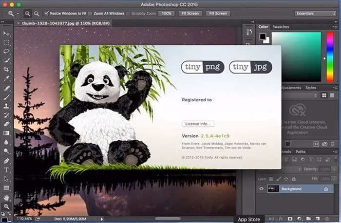The width and height of the screenshot is (341, 223).
Task: Select the Gradient tool
Action: point(6,133)
